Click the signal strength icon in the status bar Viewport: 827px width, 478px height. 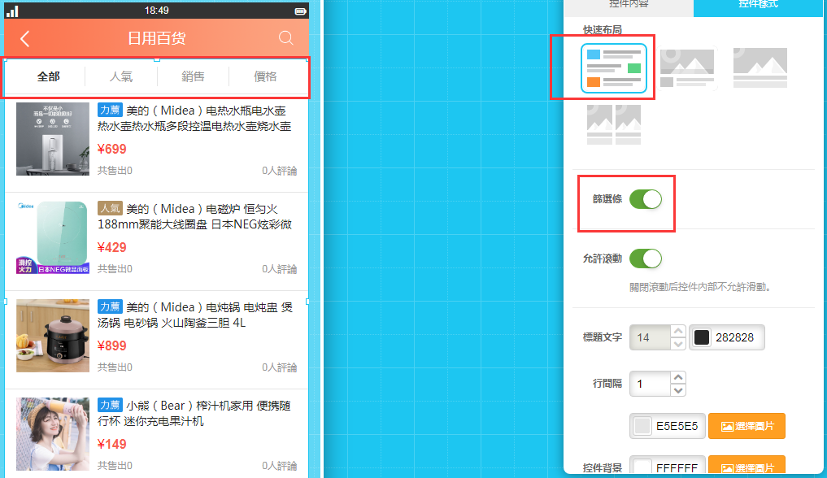[12, 11]
